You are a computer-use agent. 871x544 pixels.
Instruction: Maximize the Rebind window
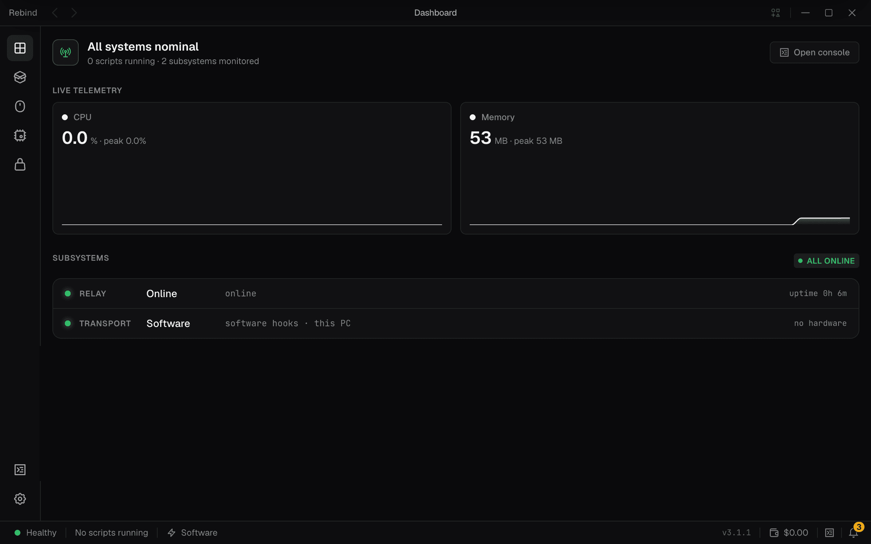pos(829,13)
